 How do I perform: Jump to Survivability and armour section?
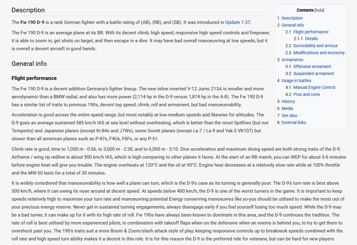pos(315,46)
